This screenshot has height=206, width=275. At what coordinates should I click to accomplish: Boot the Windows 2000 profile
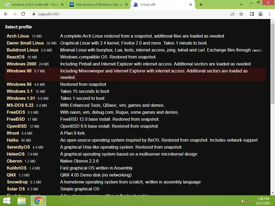point(21,64)
